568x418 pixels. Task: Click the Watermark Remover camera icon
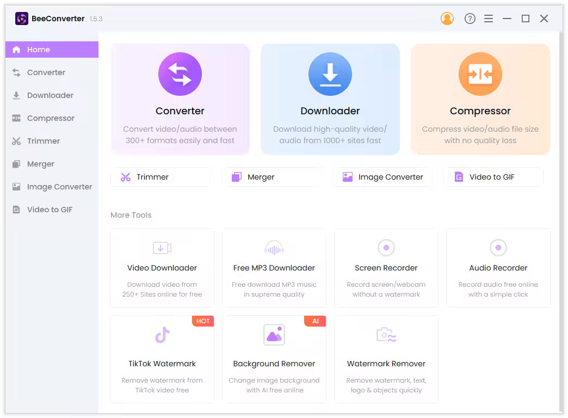(x=386, y=335)
